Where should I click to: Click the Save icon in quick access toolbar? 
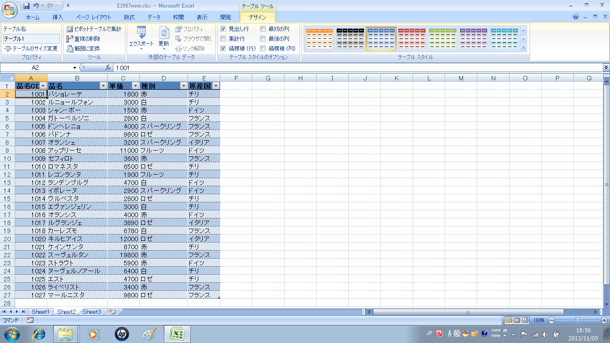pyautogui.click(x=26, y=6)
